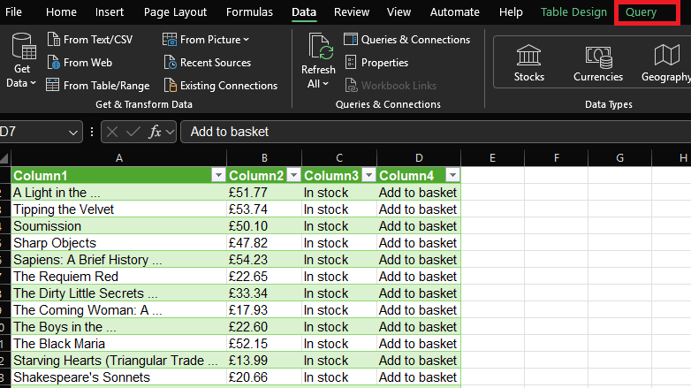Image resolution: width=691 pixels, height=388 pixels.
Task: Click the Name Box showing D7
Action: click(33, 132)
